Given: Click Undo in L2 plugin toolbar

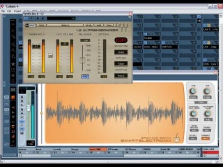Looking at the screenshot, I should [41, 25].
